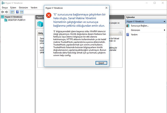167x113 pixels.
Task: Close the Hyper-V Yöneticisi main window
Action: click(x=163, y=3)
